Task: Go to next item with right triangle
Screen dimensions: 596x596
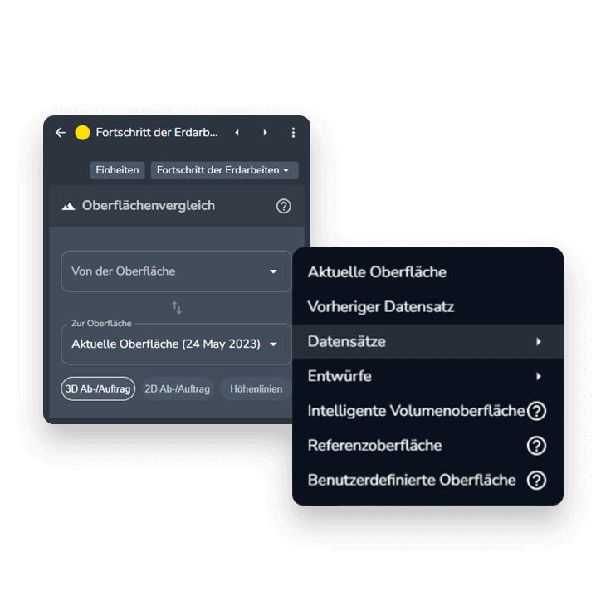Action: pos(266,133)
